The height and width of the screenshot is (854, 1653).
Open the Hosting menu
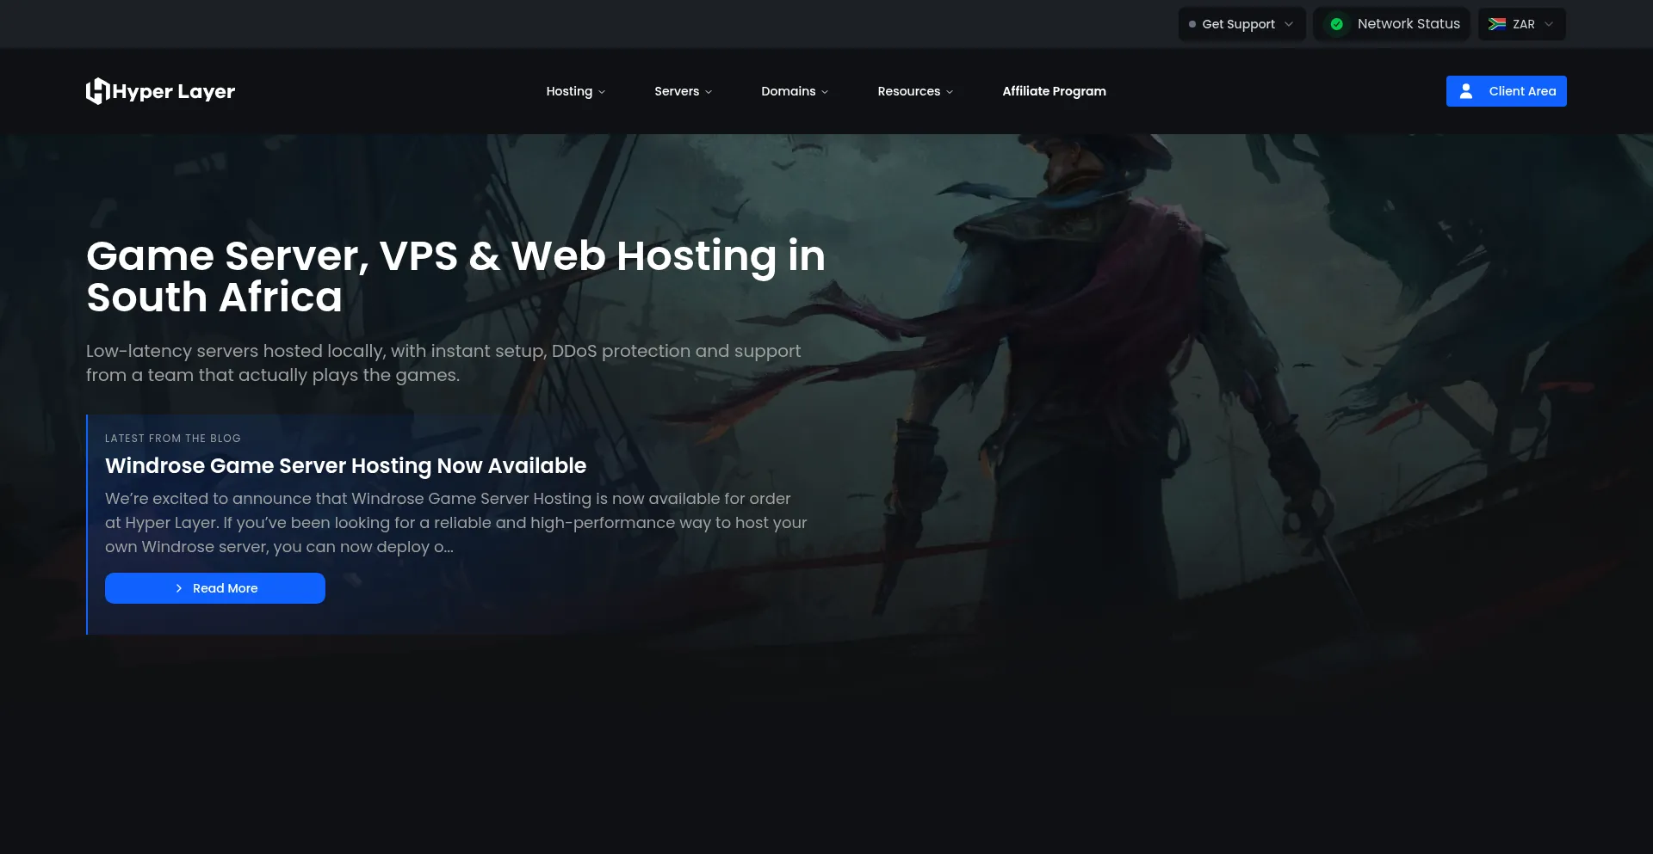(576, 91)
